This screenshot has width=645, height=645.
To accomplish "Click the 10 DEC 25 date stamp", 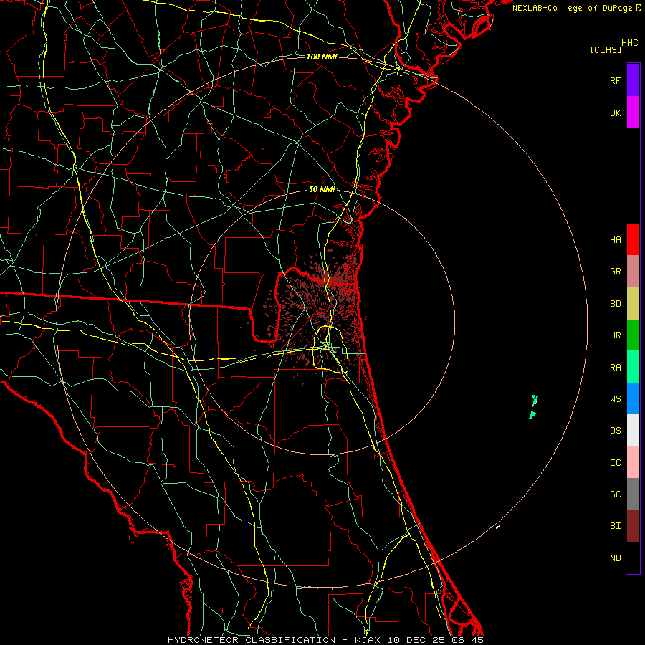I will tap(416, 640).
